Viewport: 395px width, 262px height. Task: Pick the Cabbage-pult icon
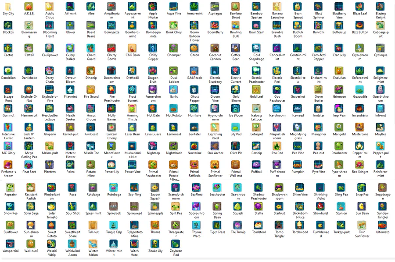click(x=381, y=25)
